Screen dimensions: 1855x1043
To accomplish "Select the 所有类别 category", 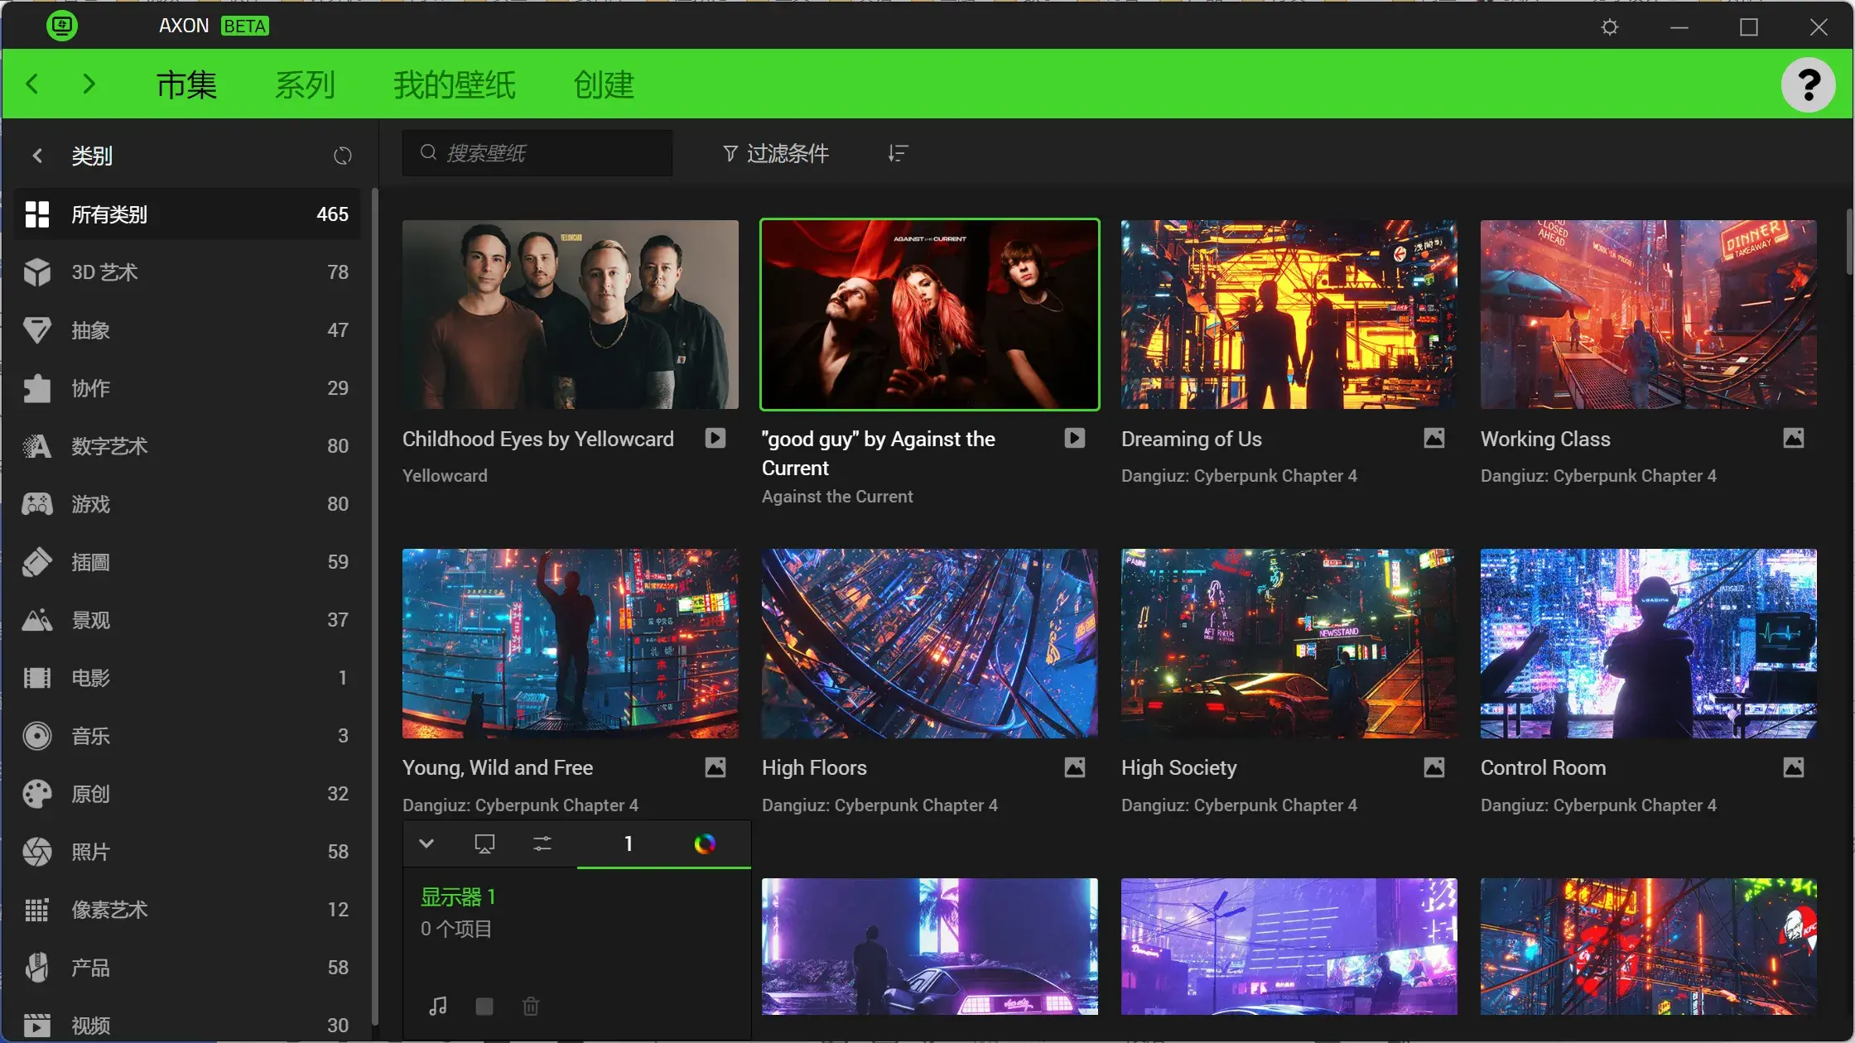I will pos(187,214).
